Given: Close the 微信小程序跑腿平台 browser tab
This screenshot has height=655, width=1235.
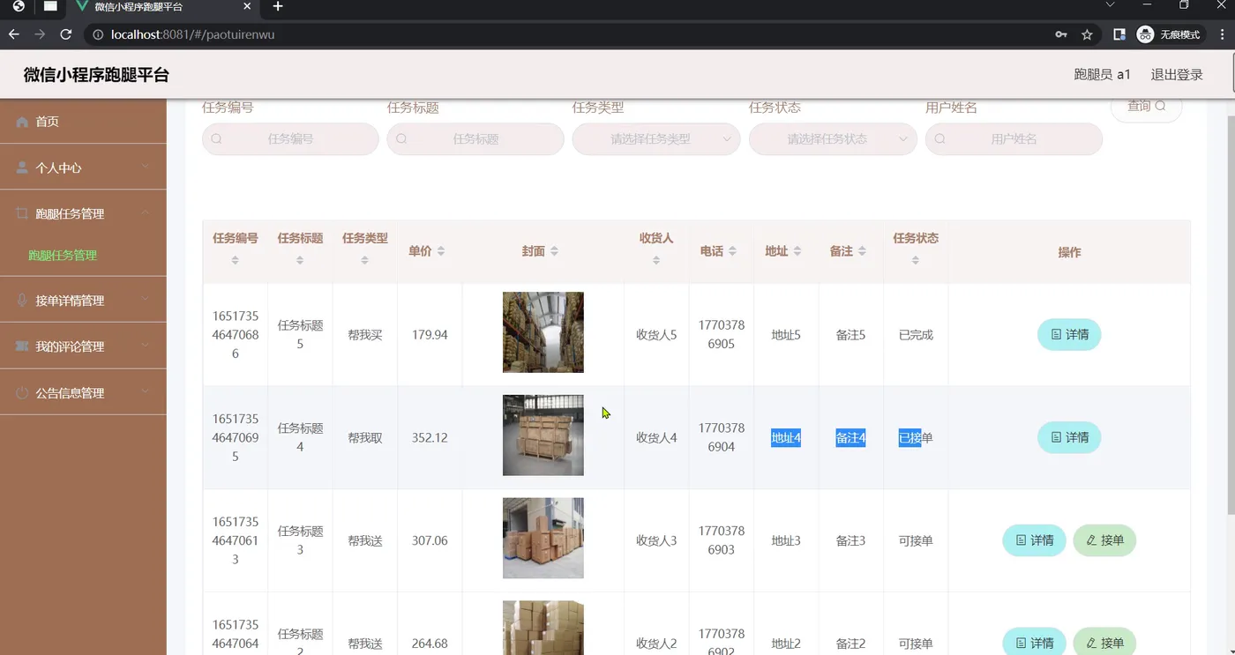Looking at the screenshot, I should (247, 7).
